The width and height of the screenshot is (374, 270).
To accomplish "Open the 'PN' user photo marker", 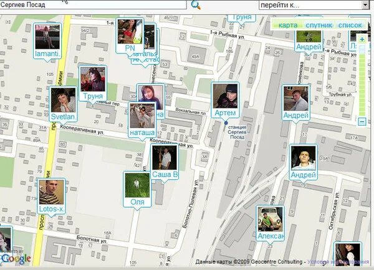I will point(130,36).
